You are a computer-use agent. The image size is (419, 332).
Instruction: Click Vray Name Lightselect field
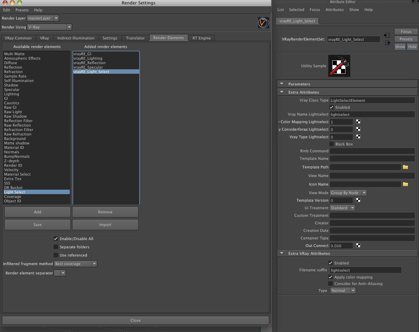(x=372, y=115)
